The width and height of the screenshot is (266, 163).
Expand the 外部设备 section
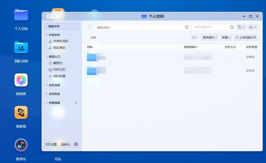click(x=46, y=103)
